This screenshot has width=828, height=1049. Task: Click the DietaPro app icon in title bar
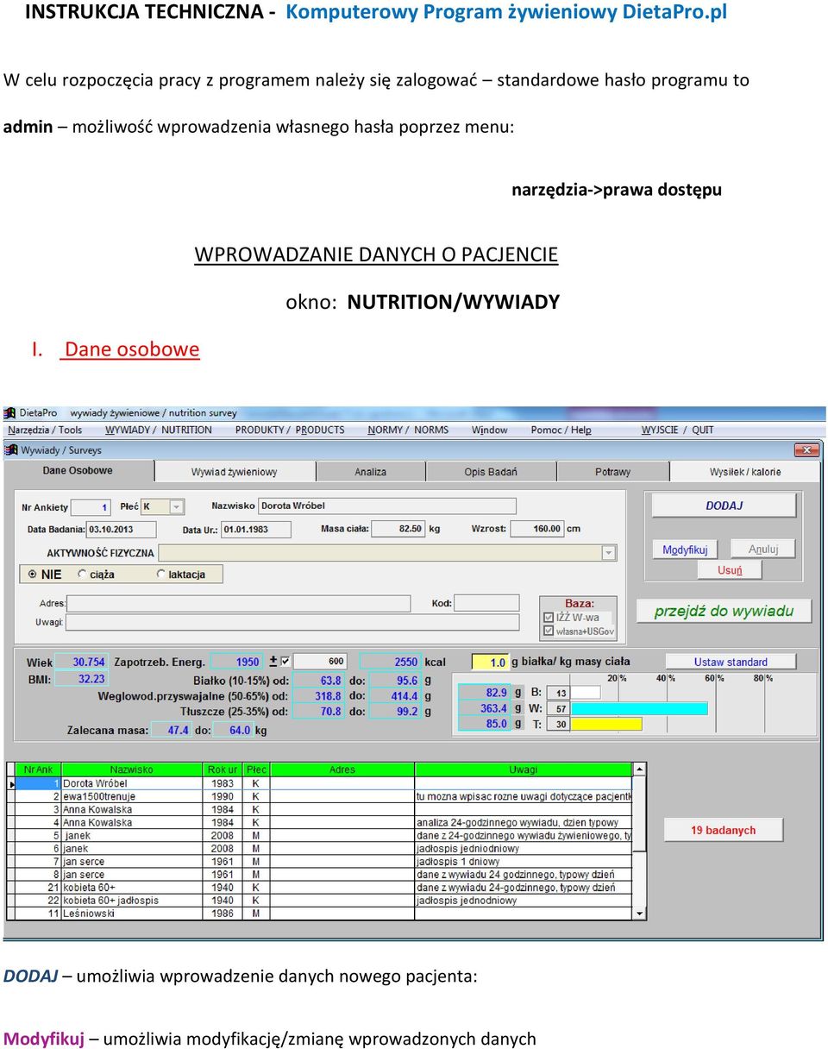pos(10,413)
